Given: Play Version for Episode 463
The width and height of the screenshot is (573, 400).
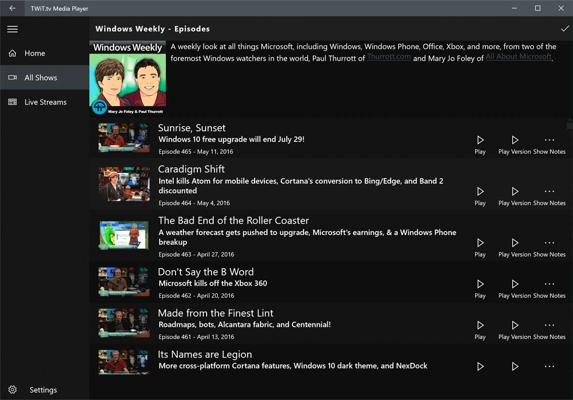Looking at the screenshot, I should tap(515, 247).
